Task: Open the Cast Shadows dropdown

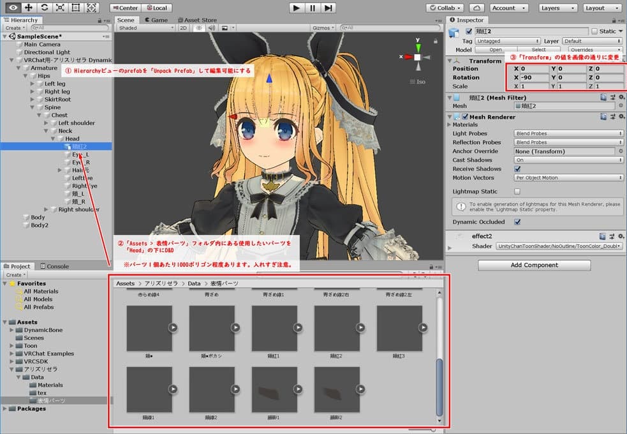Action: [568, 160]
